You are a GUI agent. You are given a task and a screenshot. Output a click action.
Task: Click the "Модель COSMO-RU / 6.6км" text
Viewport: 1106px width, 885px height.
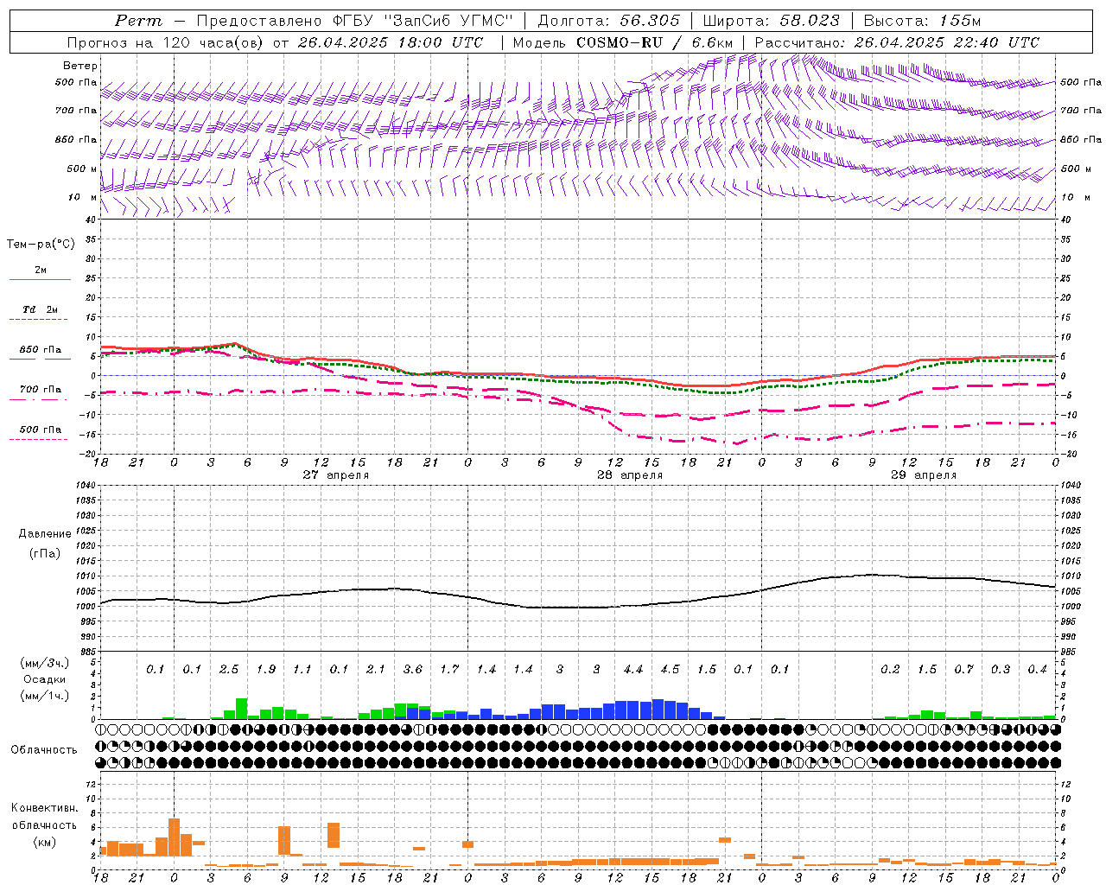[x=623, y=42]
